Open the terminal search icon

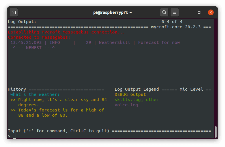(164, 12)
